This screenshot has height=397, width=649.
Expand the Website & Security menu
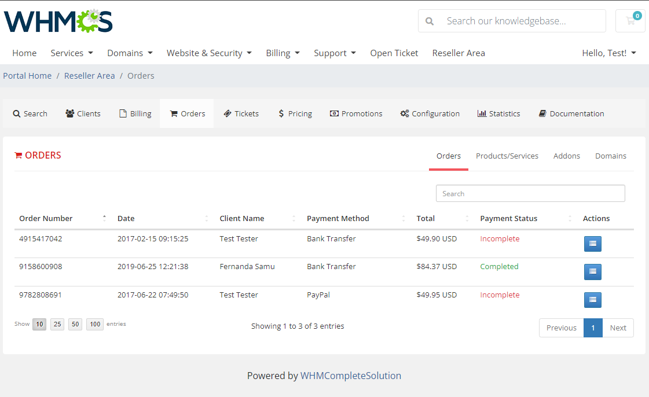pos(209,53)
